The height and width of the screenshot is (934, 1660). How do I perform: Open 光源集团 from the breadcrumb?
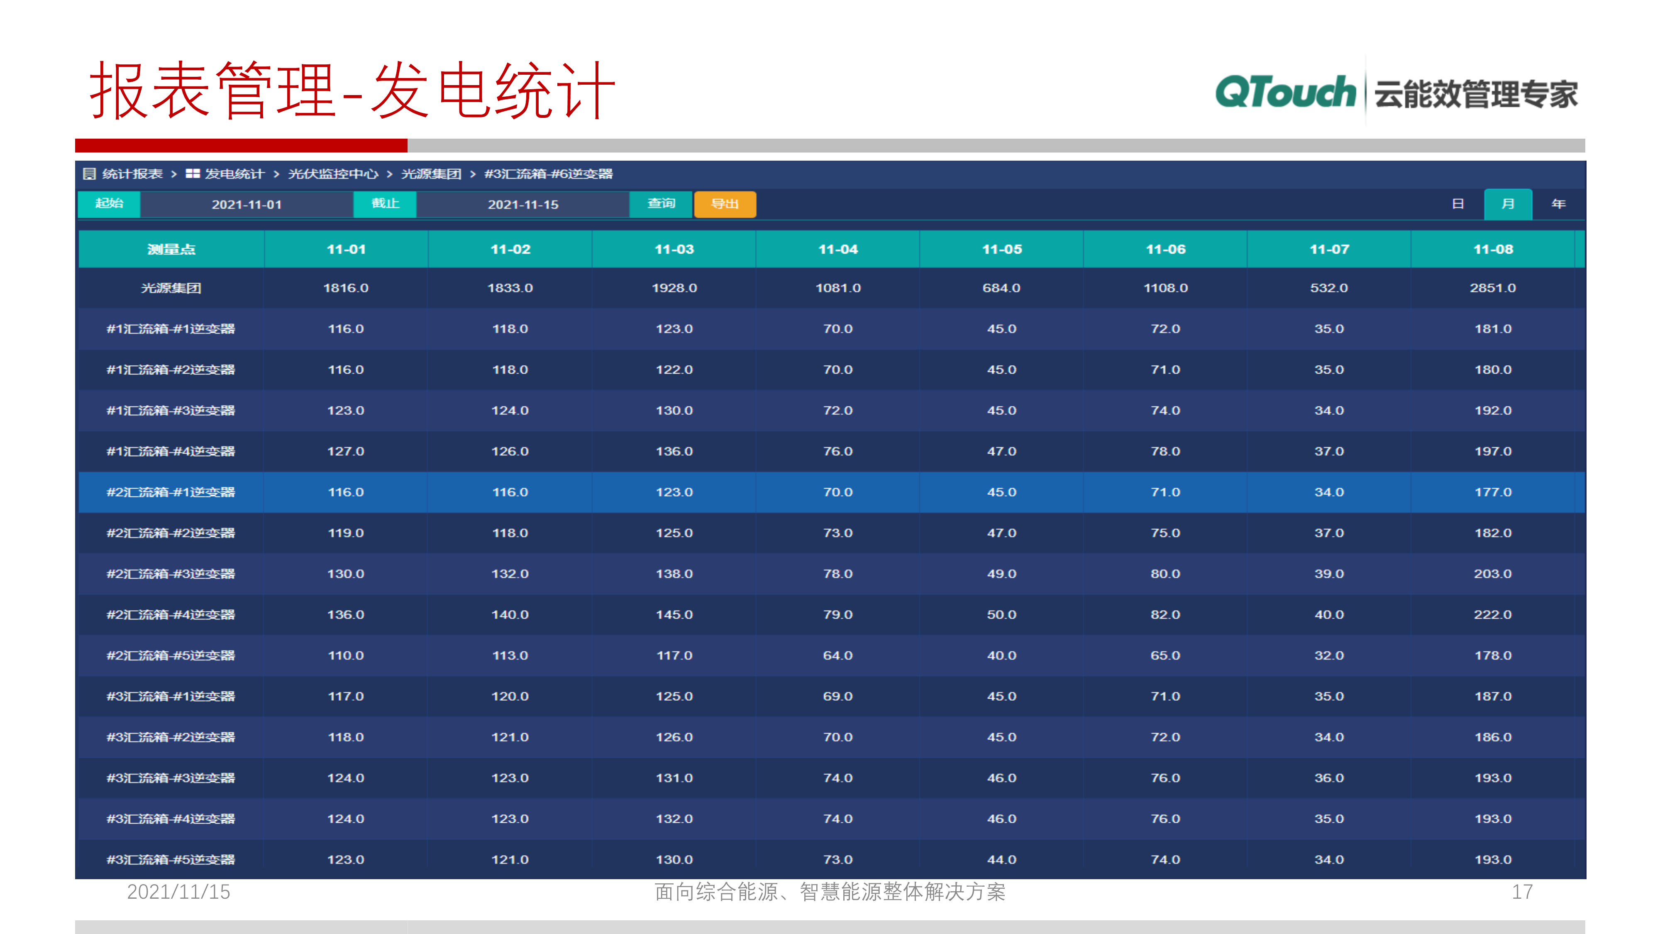430,174
